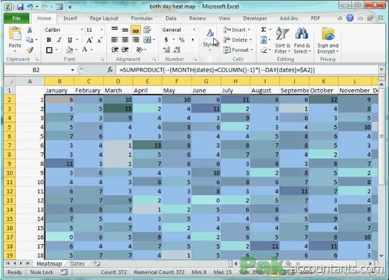The height and width of the screenshot is (280, 389).
Task: Open the General number format dropdown
Action: (x=194, y=30)
